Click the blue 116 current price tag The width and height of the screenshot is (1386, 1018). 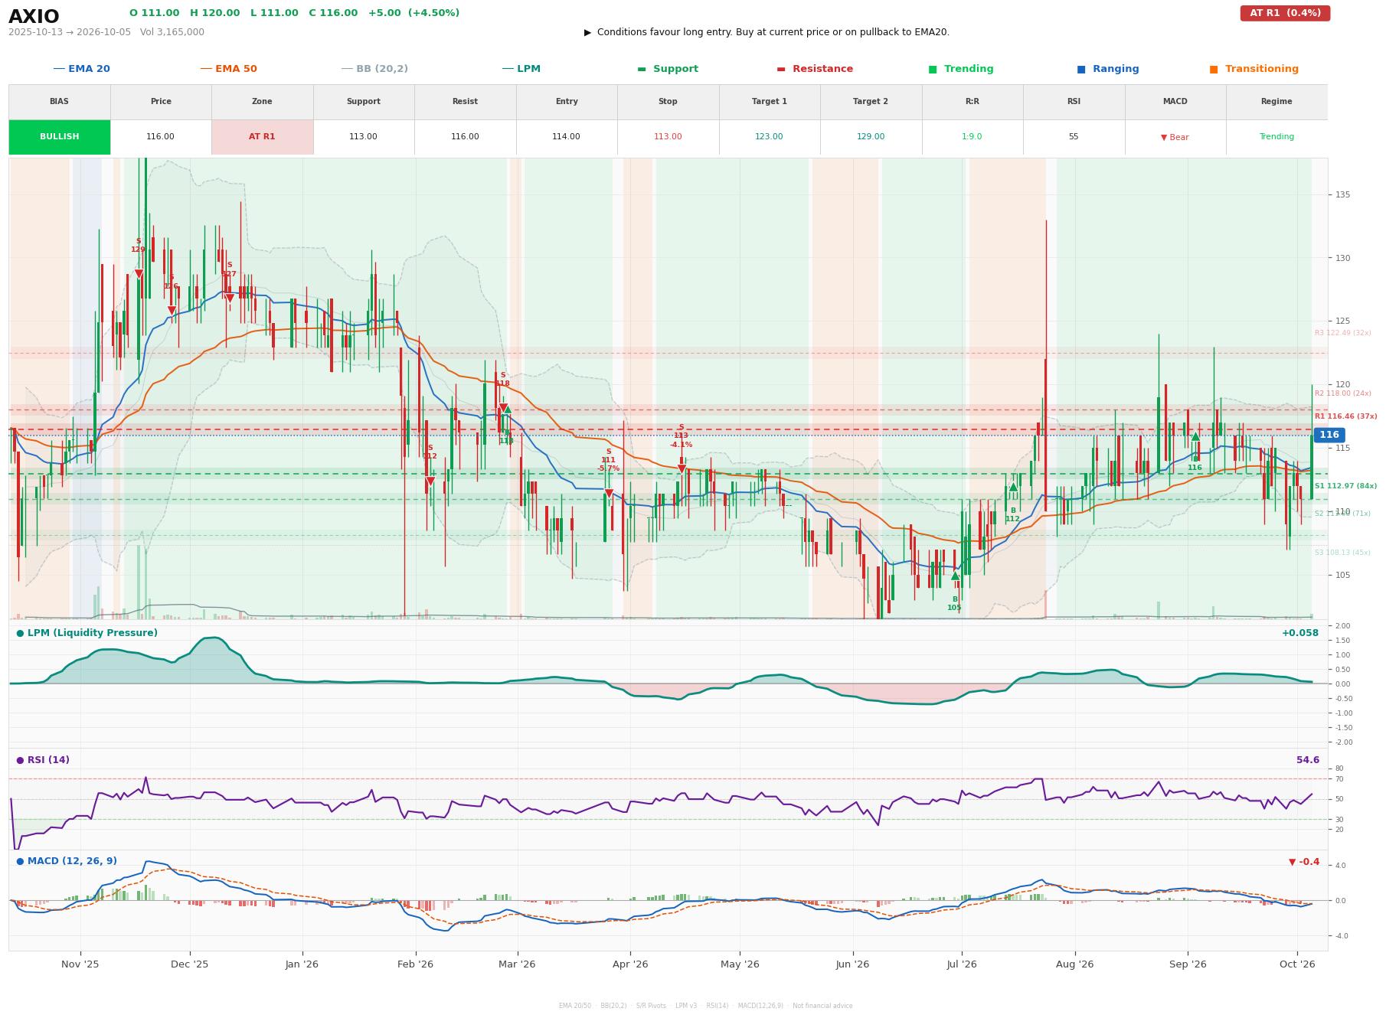[1329, 435]
